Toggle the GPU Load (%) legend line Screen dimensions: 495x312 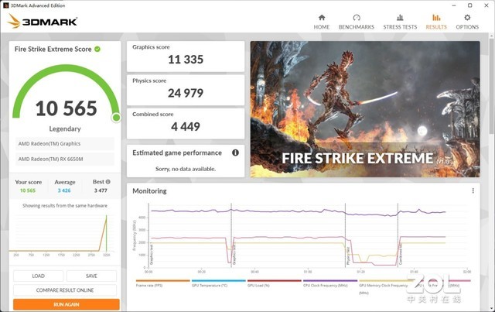tap(274, 283)
